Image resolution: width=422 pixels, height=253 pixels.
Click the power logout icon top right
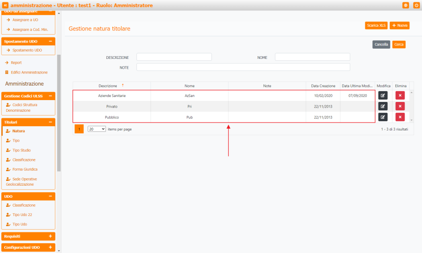pyautogui.click(x=416, y=5)
